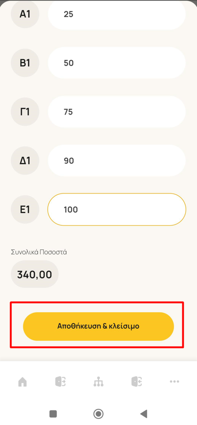Tap the door icon with right-pointing arrow
Viewport: 197px width, 425px height.
tap(60, 381)
